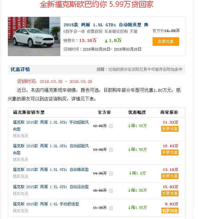Click calculator icon next to 16.58万
Viewport: 198px width, 219px height.
pos(111,190)
